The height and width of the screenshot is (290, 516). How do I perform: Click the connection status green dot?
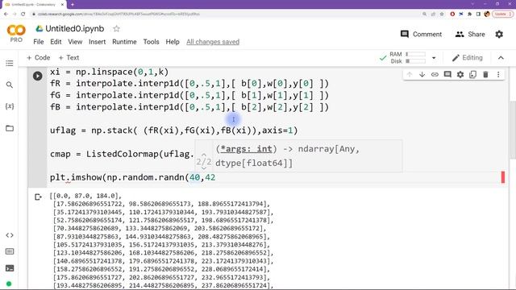coord(9,284)
